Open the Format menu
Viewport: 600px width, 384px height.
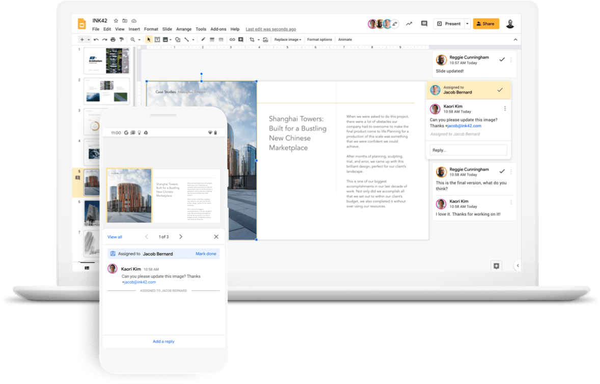coord(151,29)
